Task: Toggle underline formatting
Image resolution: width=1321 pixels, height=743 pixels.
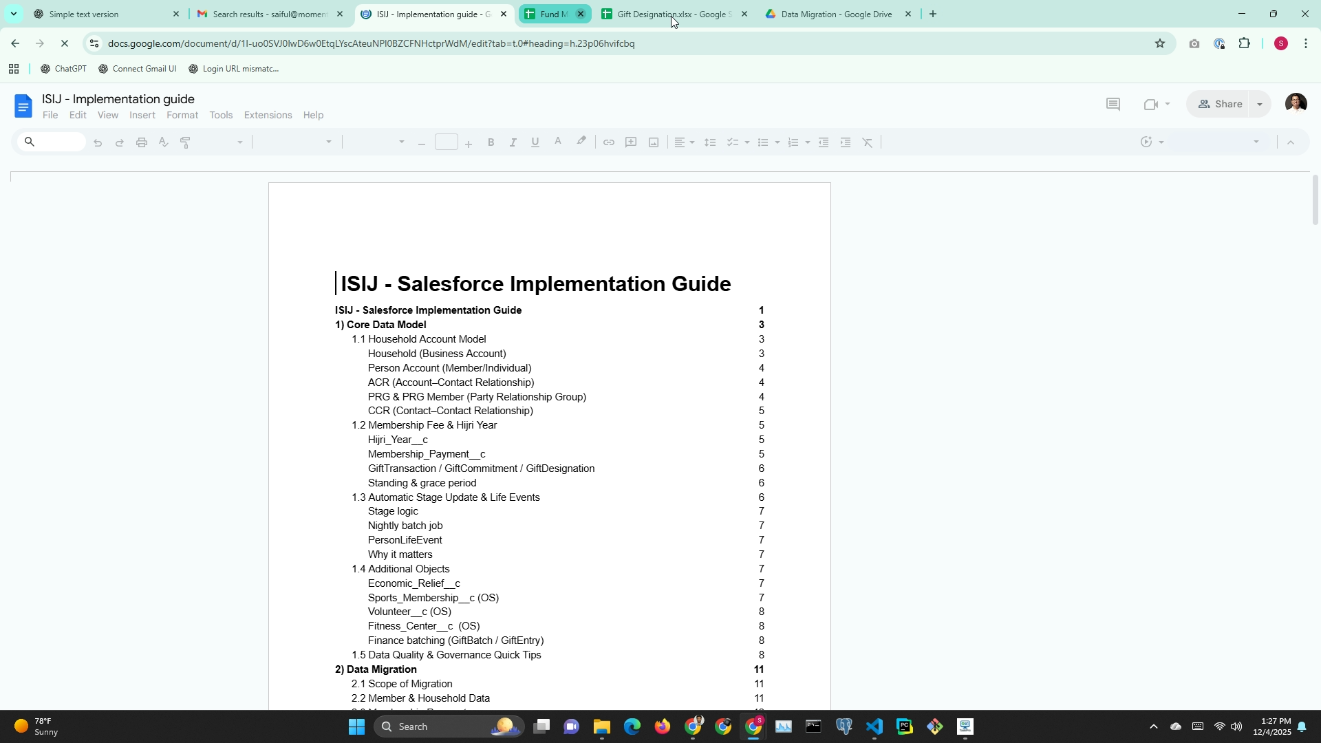Action: tap(535, 142)
